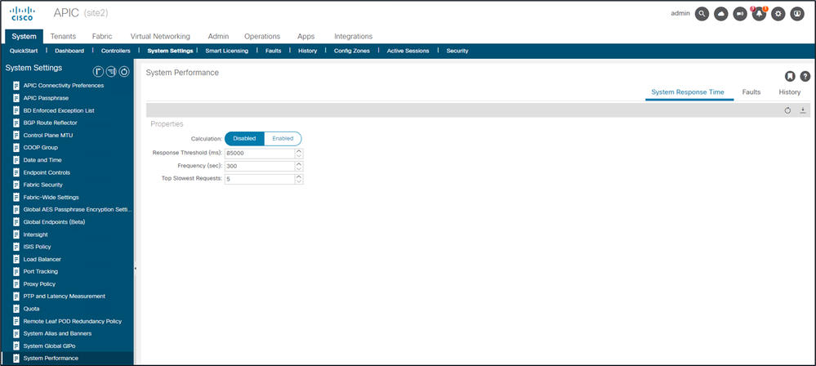
Task: Click the admin username link
Action: 680,14
